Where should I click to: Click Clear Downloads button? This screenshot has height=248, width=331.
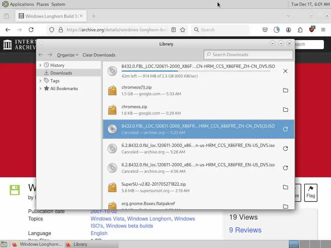point(99,55)
